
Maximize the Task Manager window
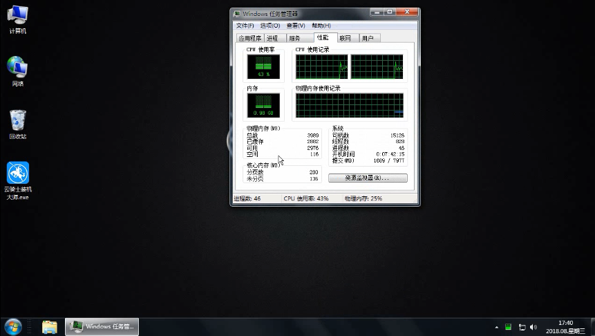click(x=389, y=12)
